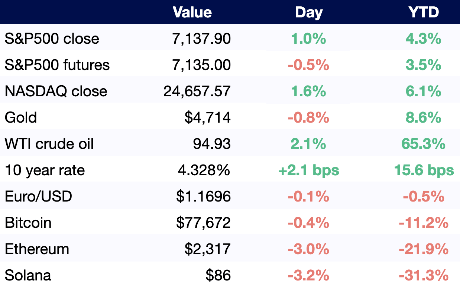The height and width of the screenshot is (286, 460).
Task: Click the NASDAQ close row label
Action: 56,91
